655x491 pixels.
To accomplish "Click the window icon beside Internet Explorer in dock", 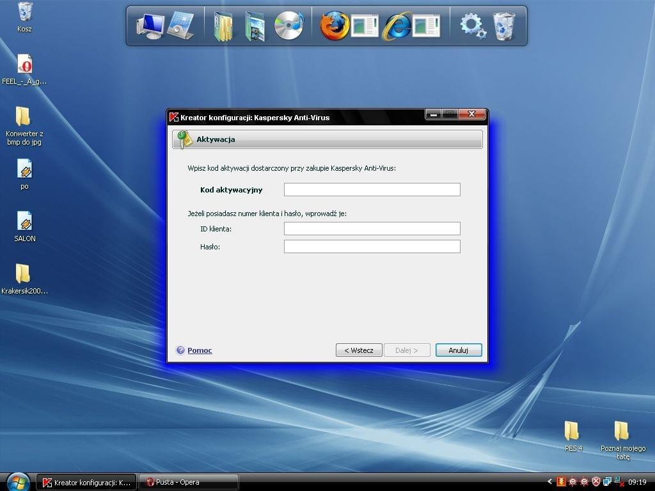I will pyautogui.click(x=427, y=26).
